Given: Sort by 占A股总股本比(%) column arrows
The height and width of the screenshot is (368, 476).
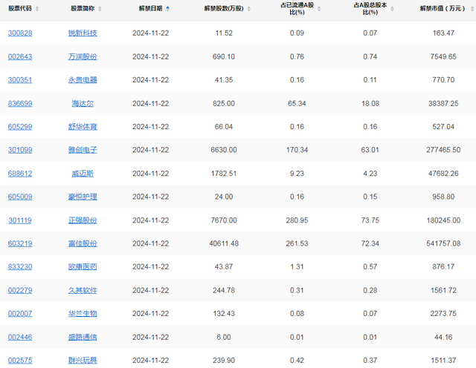Looking at the screenshot, I should (x=392, y=9).
